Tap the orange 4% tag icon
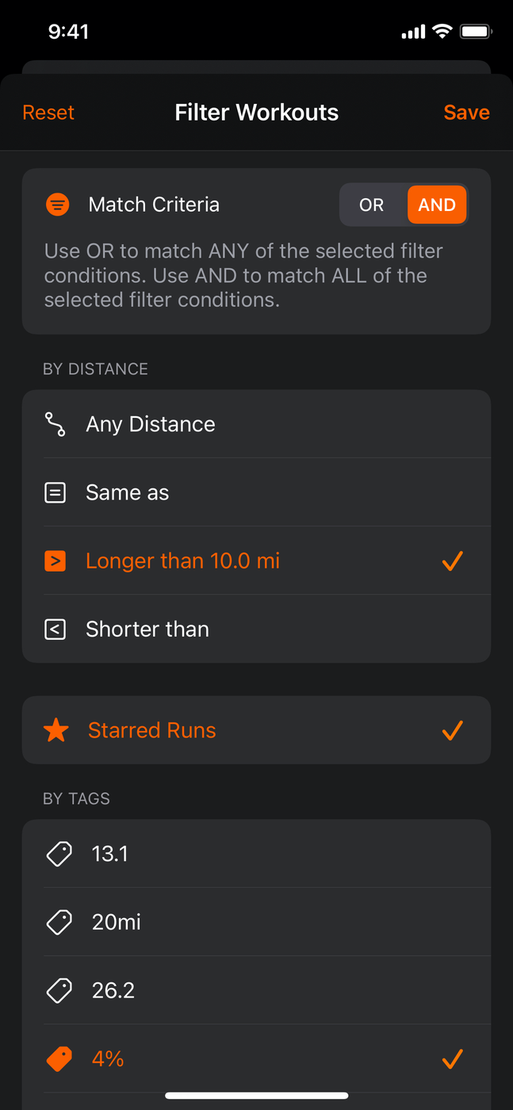 (x=59, y=1058)
